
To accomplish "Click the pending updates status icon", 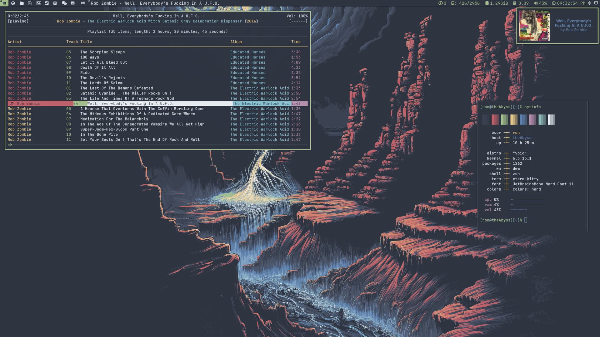I will tap(440, 3).
